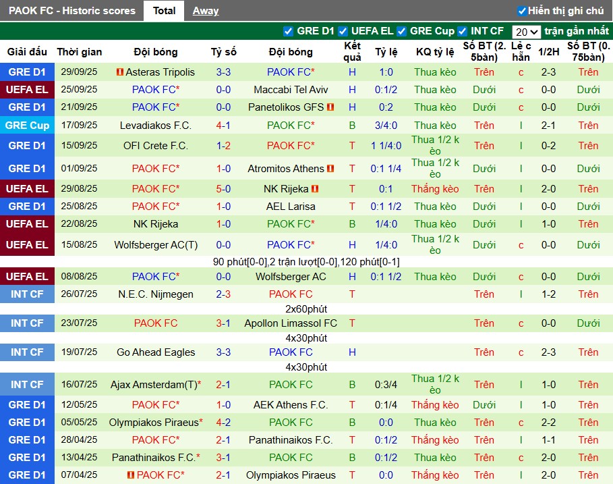Click red card icon beside Asteras Tripolis
613x484 pixels.
pyautogui.click(x=119, y=72)
